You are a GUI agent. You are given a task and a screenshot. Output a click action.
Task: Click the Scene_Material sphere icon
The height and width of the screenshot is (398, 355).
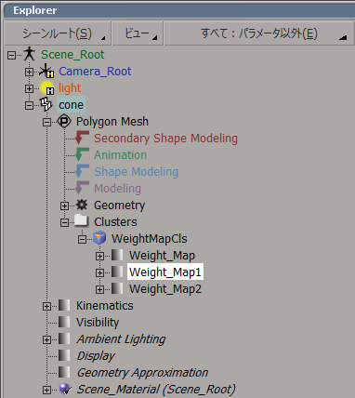65,389
